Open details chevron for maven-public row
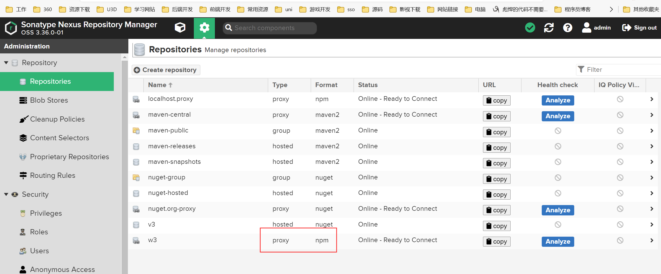The height and width of the screenshot is (274, 661). click(652, 131)
